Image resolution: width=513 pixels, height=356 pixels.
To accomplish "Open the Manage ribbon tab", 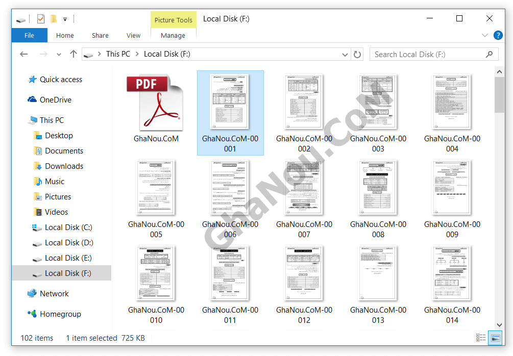I will [173, 35].
